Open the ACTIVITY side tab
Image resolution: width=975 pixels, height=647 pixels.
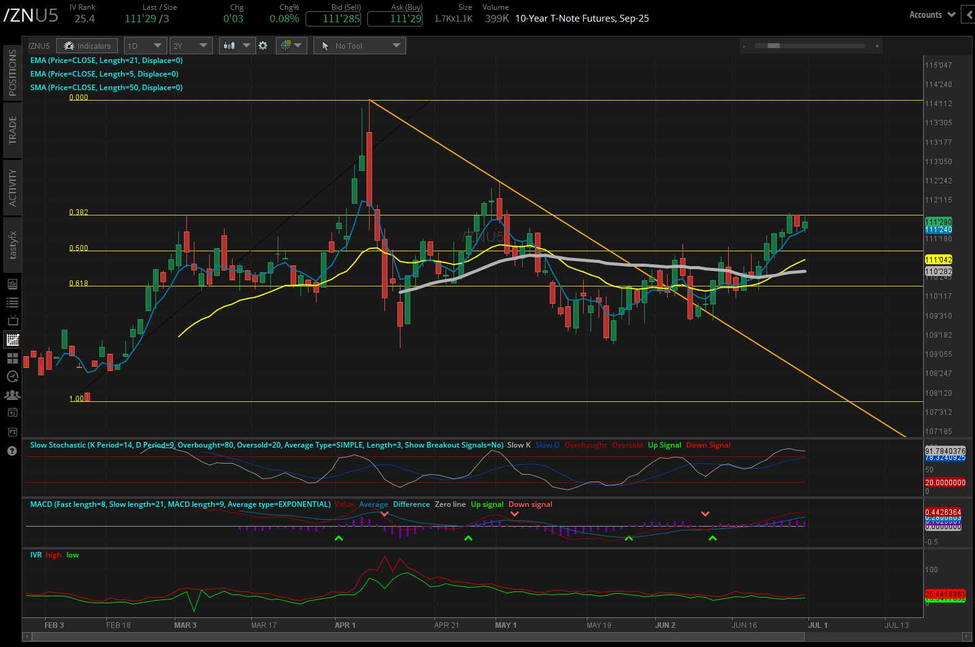click(12, 187)
